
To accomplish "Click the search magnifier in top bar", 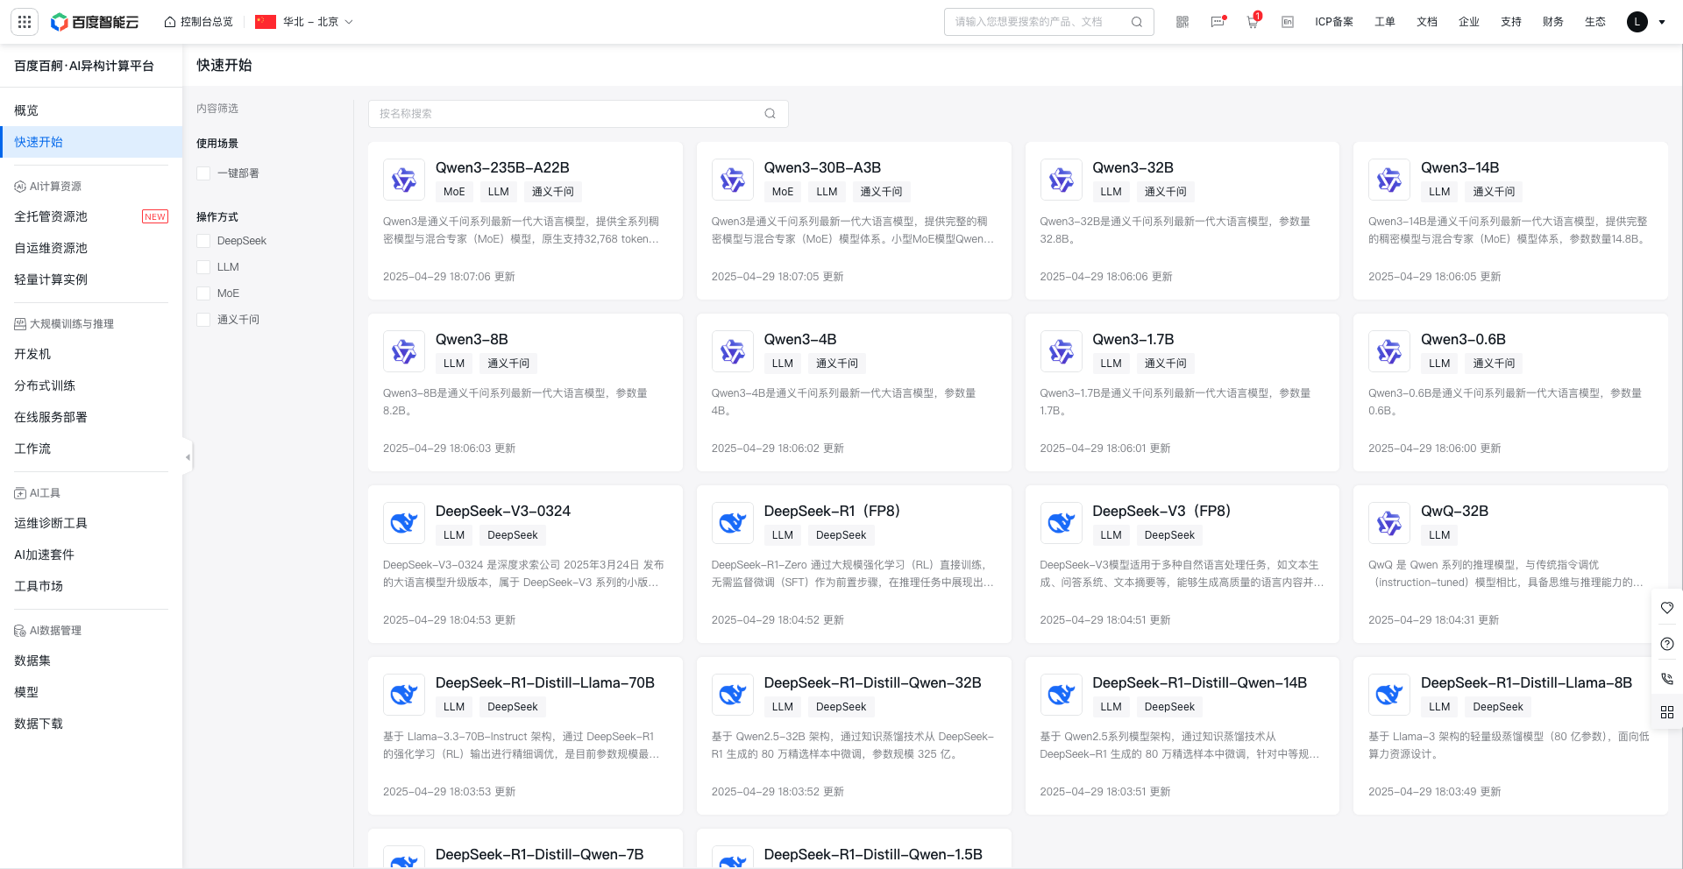I will (x=1137, y=22).
